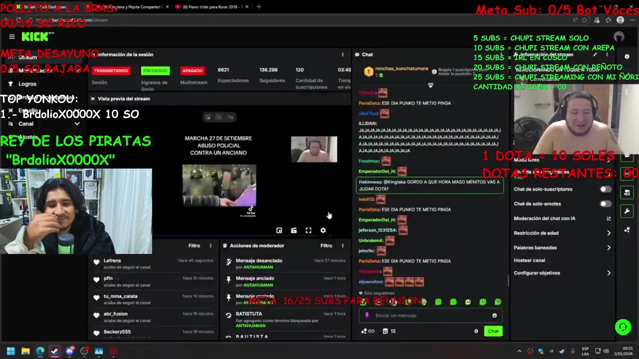Click the shop icon showing 12
The width and height of the screenshot is (639, 359).
pos(389,331)
